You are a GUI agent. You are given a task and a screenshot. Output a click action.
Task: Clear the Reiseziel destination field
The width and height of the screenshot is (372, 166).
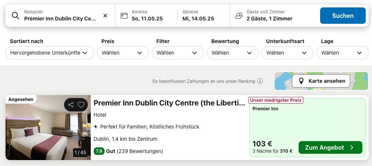105,16
